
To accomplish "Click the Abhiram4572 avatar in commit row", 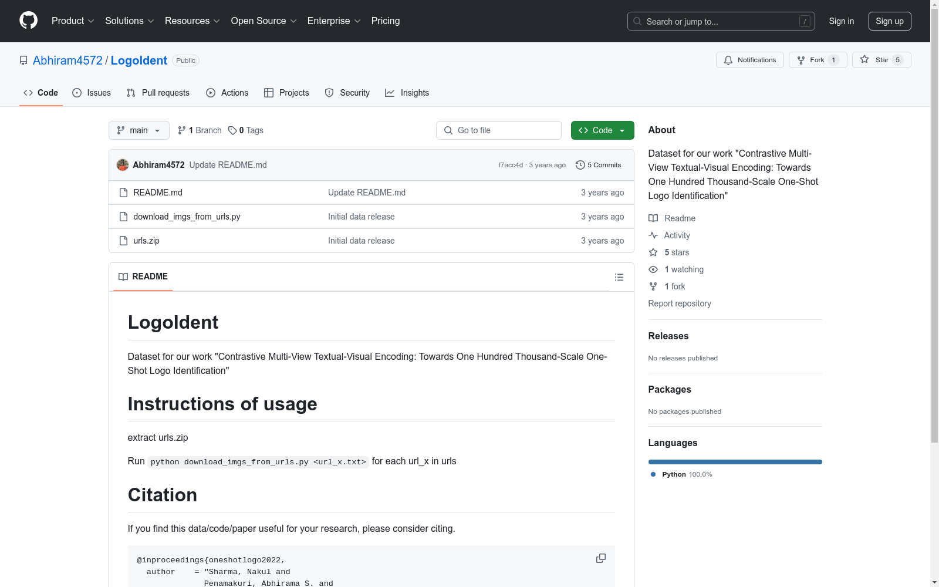I will 123,165.
